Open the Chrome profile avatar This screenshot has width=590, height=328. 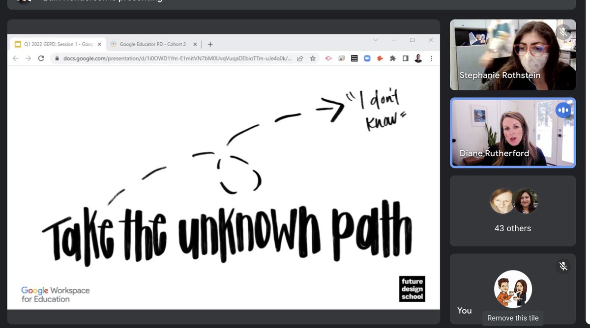click(x=418, y=58)
